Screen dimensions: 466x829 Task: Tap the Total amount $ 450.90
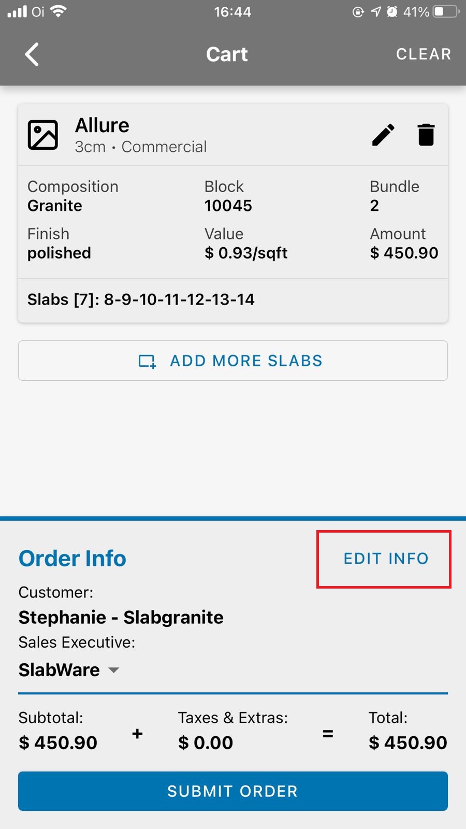407,742
